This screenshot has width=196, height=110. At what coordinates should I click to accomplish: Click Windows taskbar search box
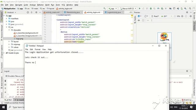(16, 107)
